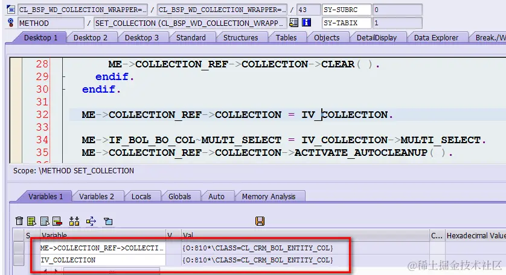The height and width of the screenshot is (275, 506).
Task: Select the Auto tab
Action: click(x=216, y=197)
